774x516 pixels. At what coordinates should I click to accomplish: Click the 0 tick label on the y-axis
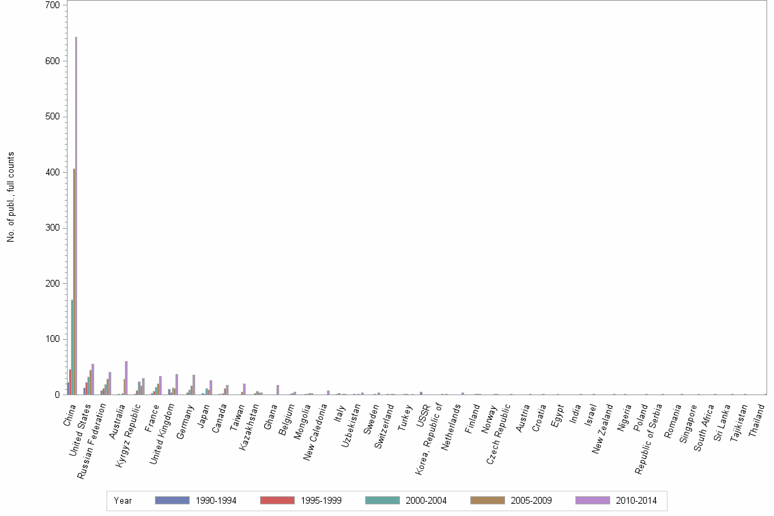57,394
